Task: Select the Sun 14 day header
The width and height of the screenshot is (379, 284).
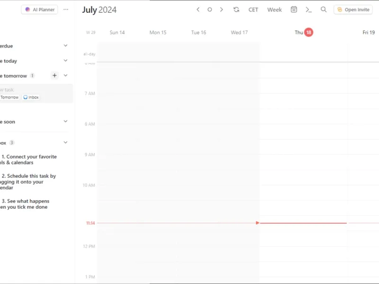Action: tap(117, 32)
